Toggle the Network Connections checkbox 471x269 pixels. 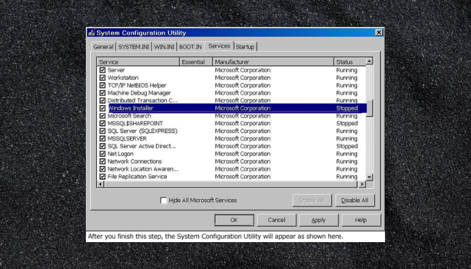[102, 161]
